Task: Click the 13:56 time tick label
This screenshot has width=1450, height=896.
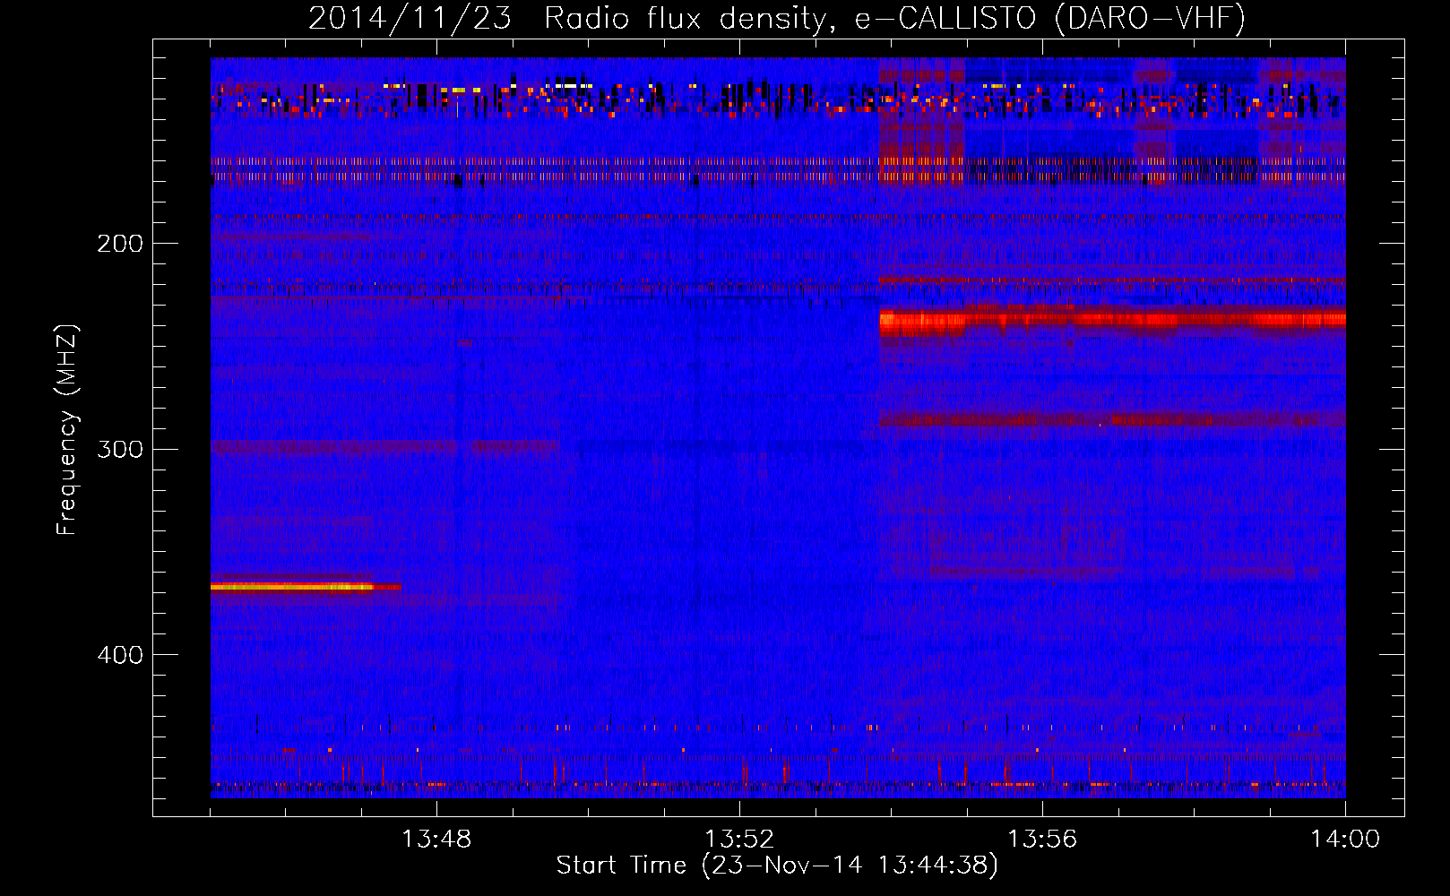Action: click(x=1042, y=840)
